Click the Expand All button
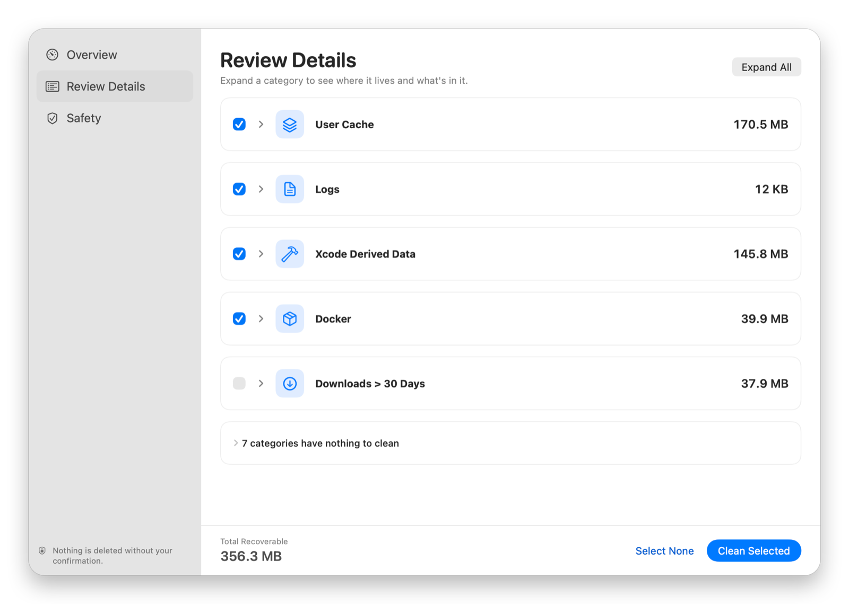This screenshot has height=604, width=849. point(766,67)
